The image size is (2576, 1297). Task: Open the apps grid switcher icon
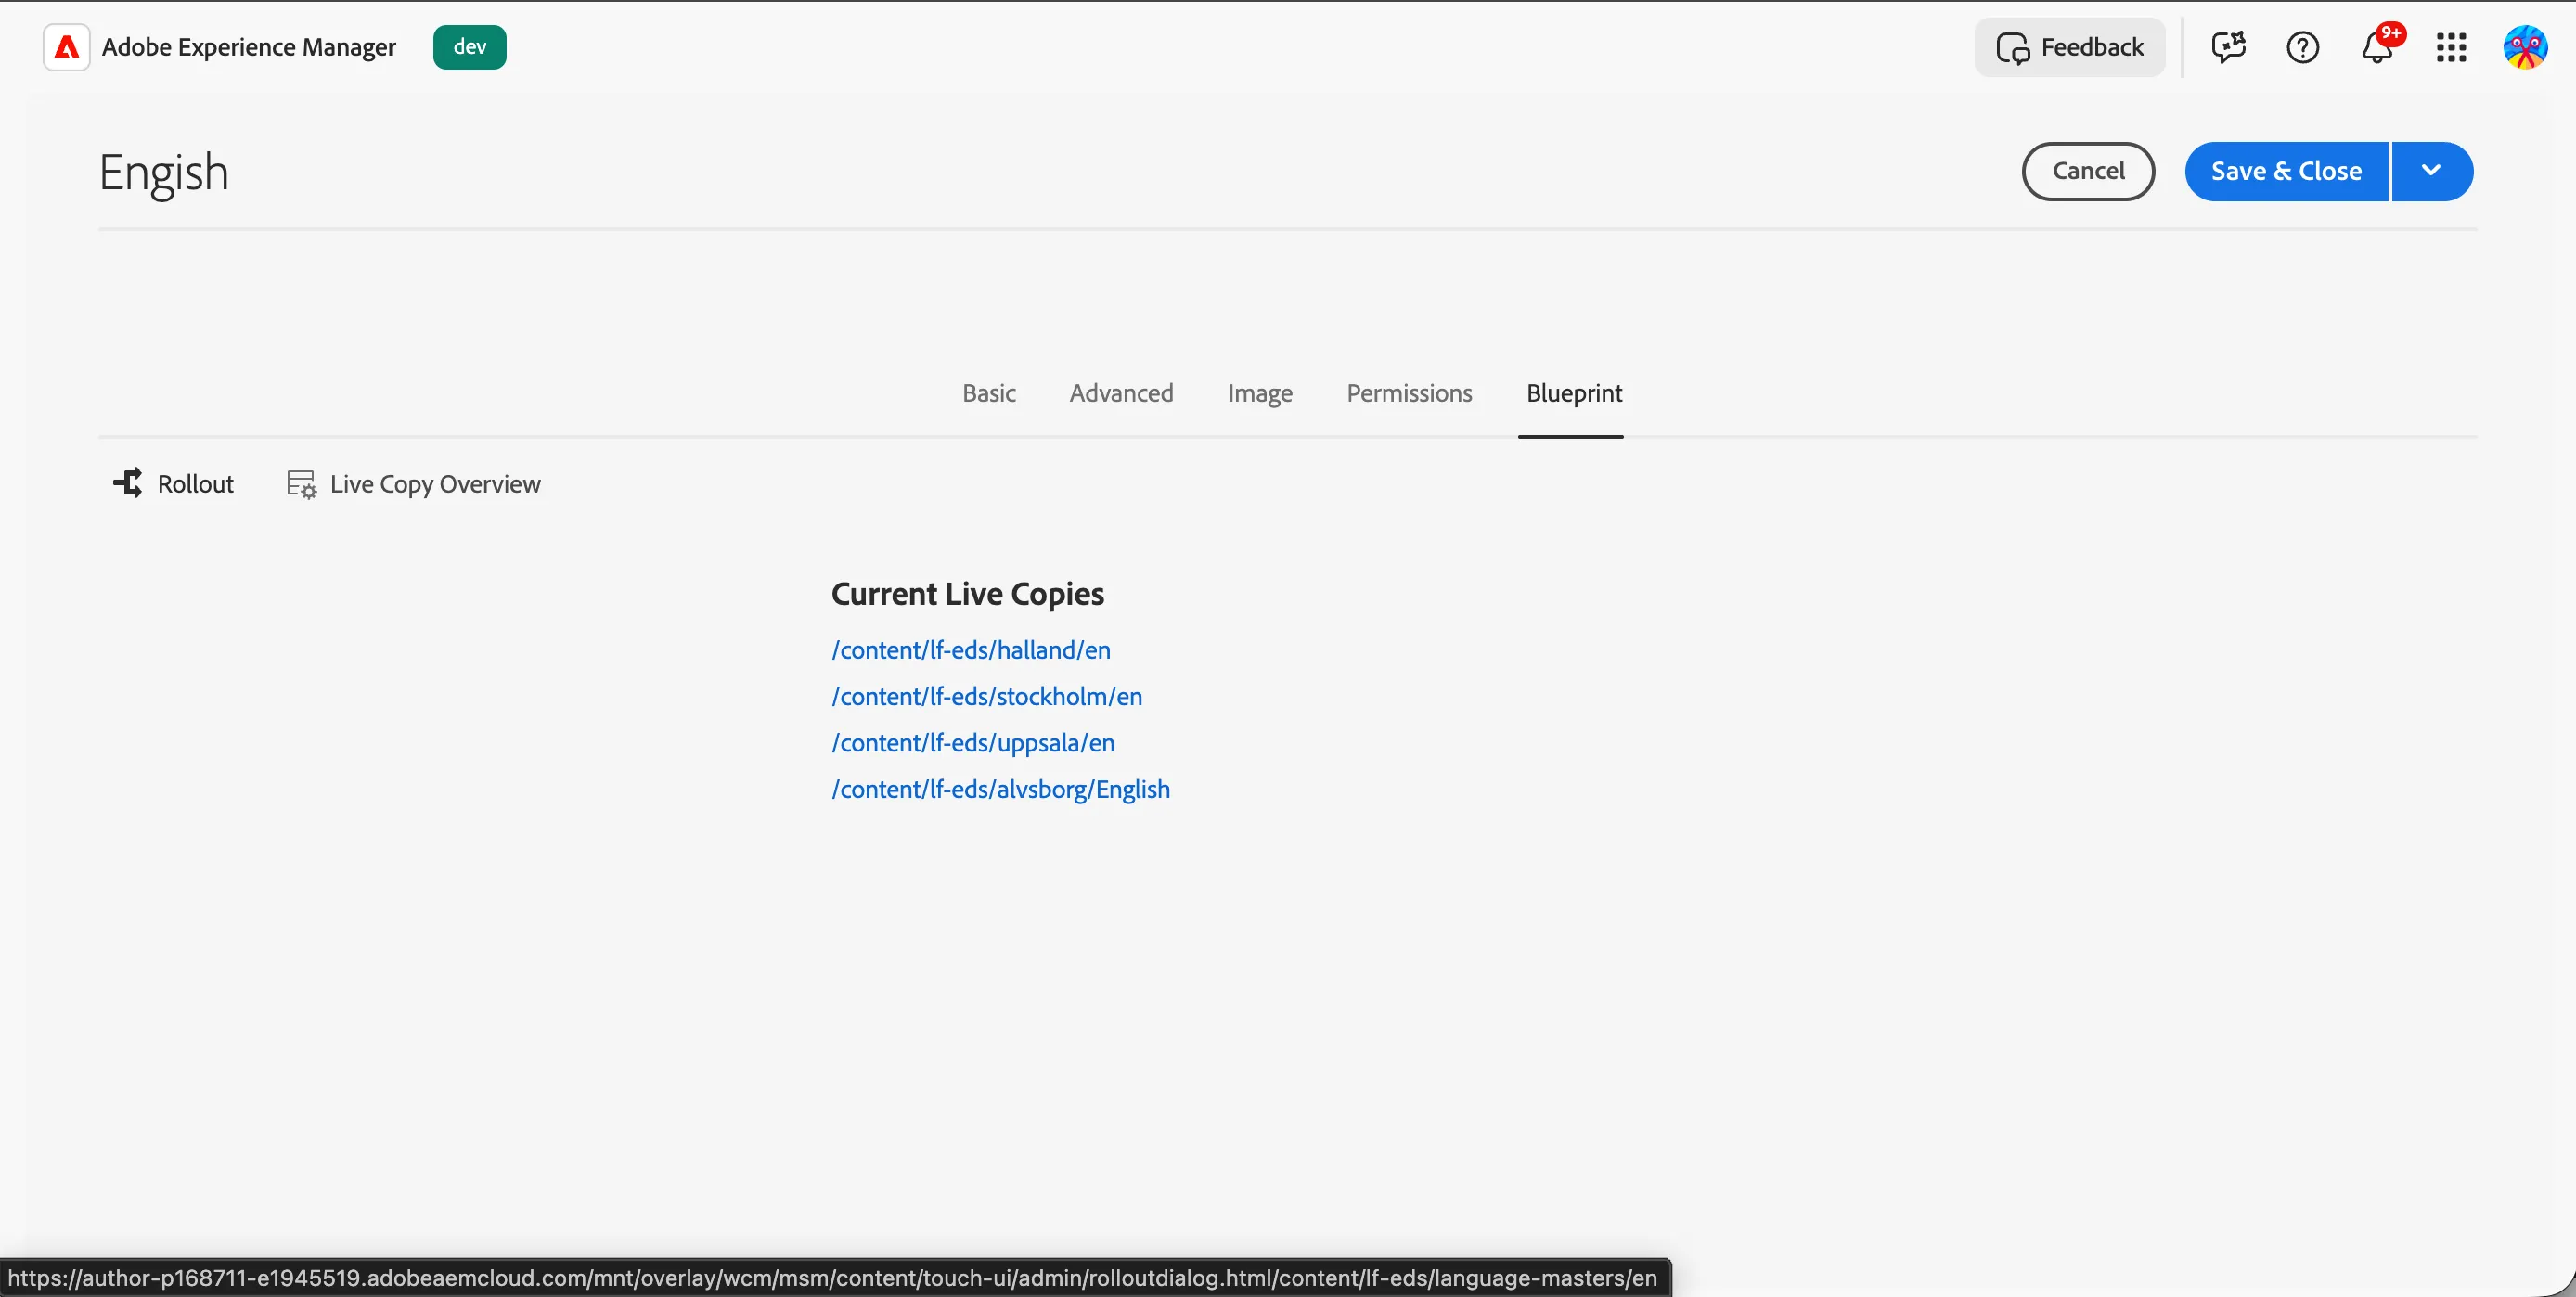[x=2451, y=47]
